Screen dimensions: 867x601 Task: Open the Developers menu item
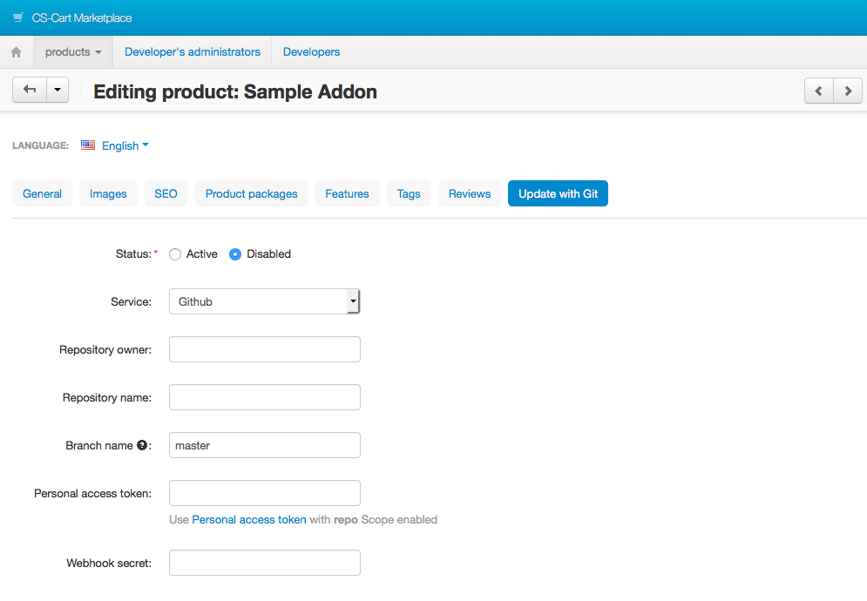point(311,52)
